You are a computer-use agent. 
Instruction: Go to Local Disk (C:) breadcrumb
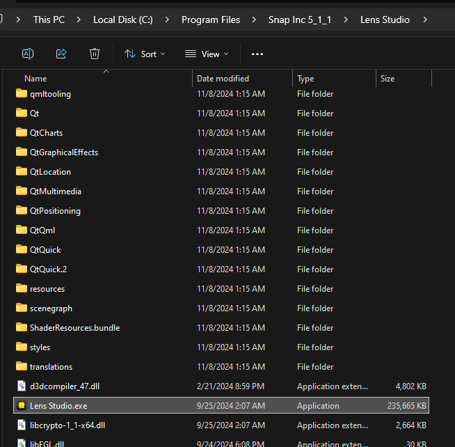122,19
